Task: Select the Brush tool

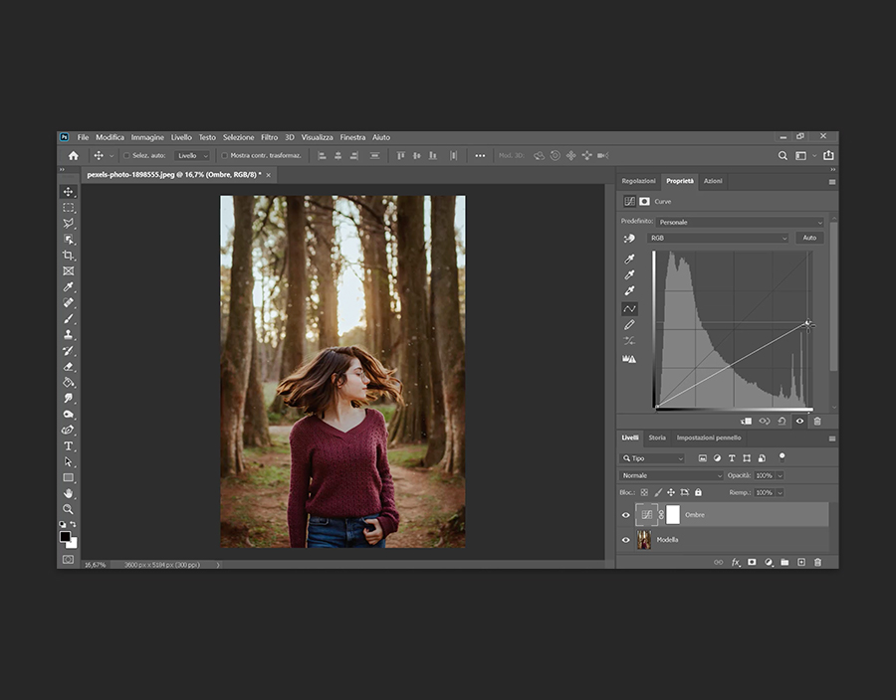Action: point(69,319)
